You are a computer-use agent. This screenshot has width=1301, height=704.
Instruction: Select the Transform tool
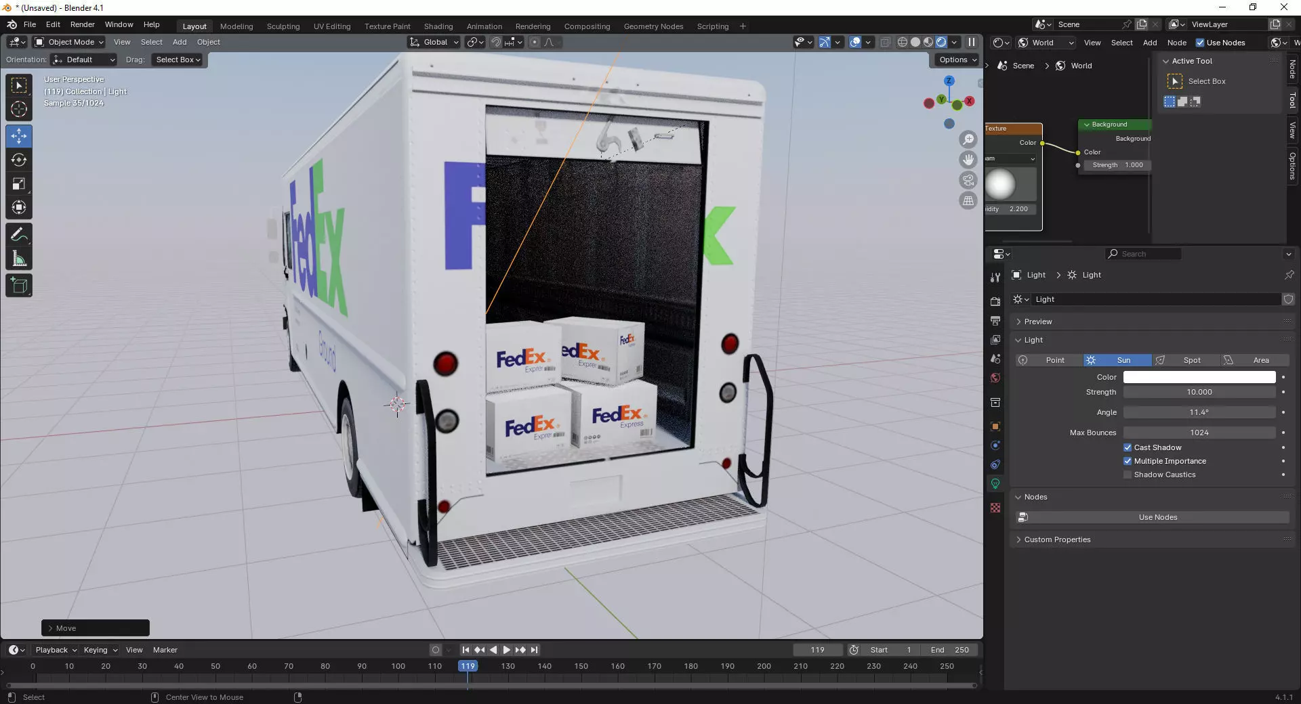coord(19,207)
